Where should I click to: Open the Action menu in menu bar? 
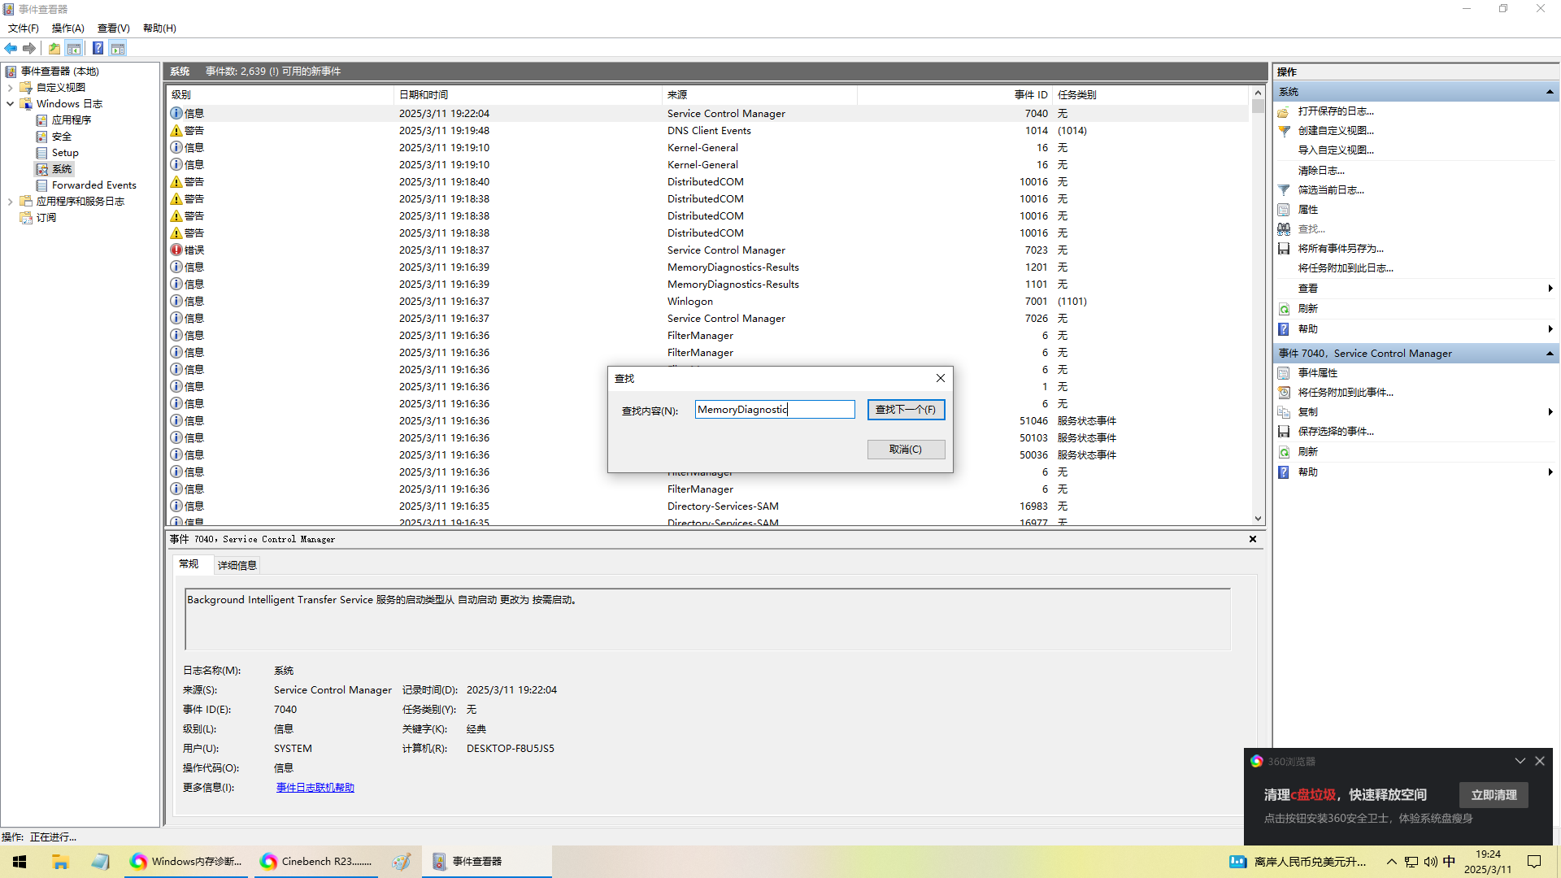click(67, 28)
